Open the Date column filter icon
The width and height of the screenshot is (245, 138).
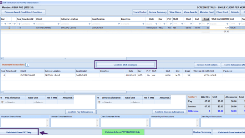pos(156,24)
